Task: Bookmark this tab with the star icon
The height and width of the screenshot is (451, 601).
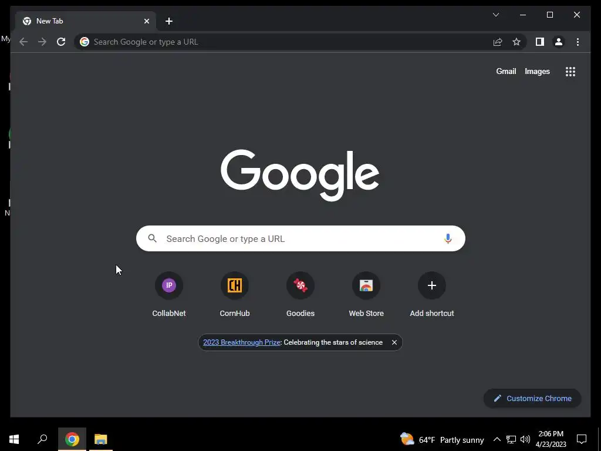Action: coord(516,42)
